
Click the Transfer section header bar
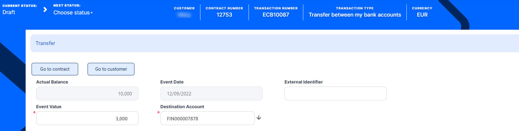275,43
